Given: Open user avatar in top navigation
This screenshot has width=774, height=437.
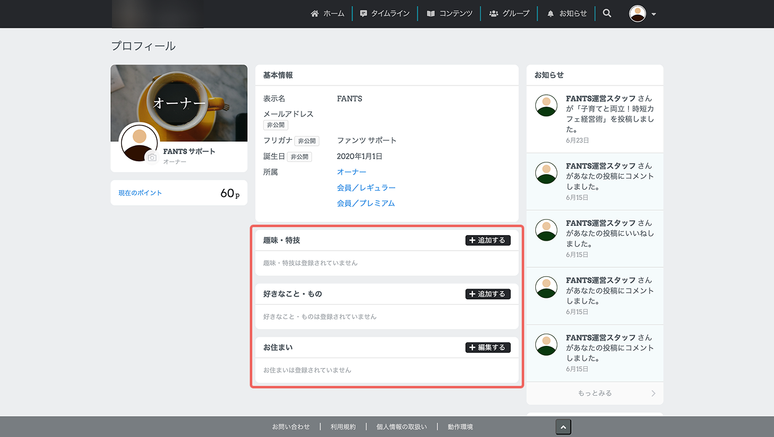Looking at the screenshot, I should (637, 14).
